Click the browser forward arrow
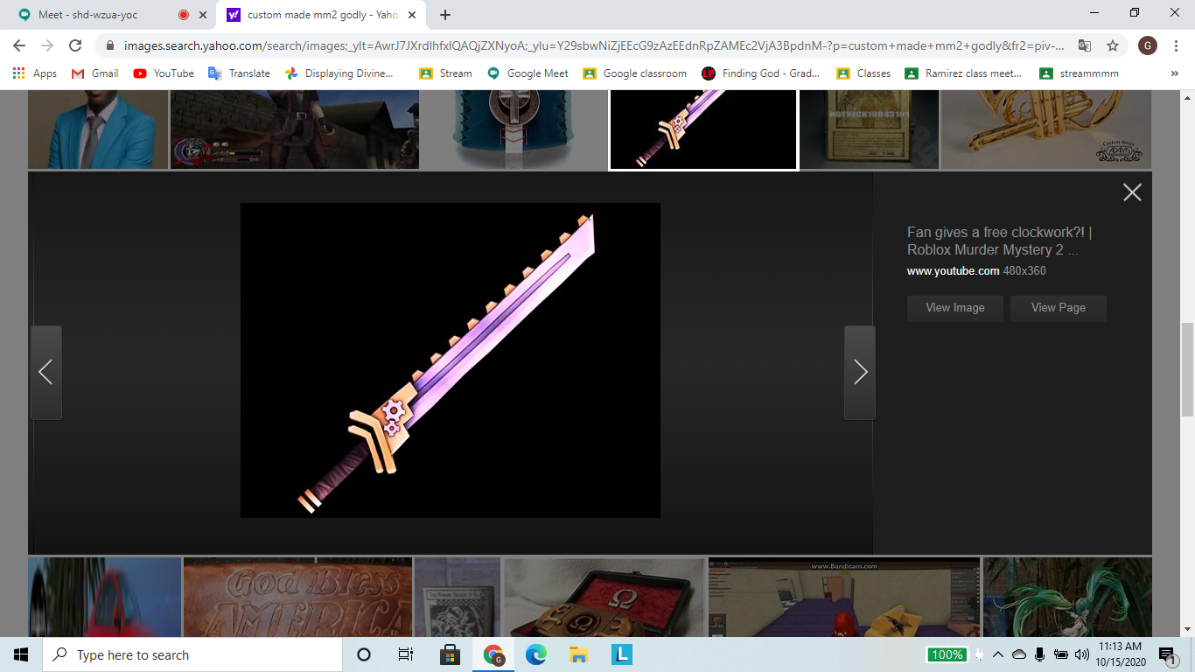 click(47, 45)
